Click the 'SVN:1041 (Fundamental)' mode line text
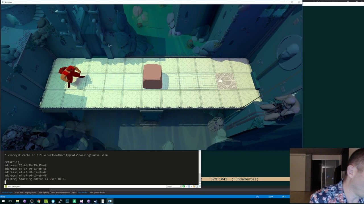 pos(234,179)
